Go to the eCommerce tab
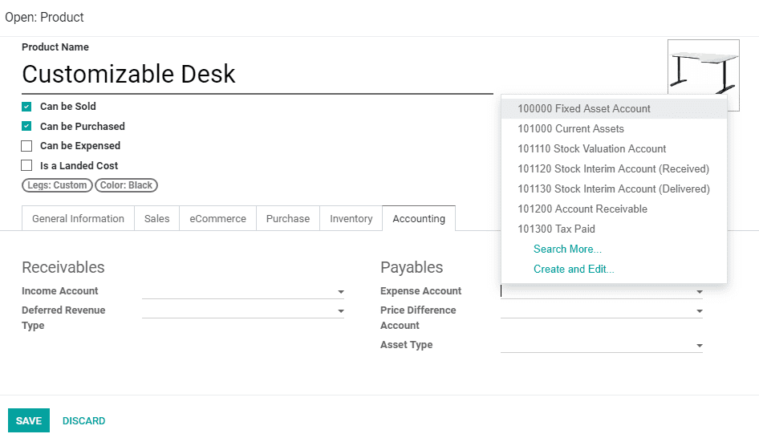The width and height of the screenshot is (759, 442). pyautogui.click(x=217, y=218)
